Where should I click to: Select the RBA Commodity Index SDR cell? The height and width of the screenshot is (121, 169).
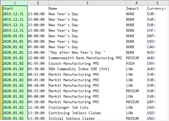[x=87, y=69]
